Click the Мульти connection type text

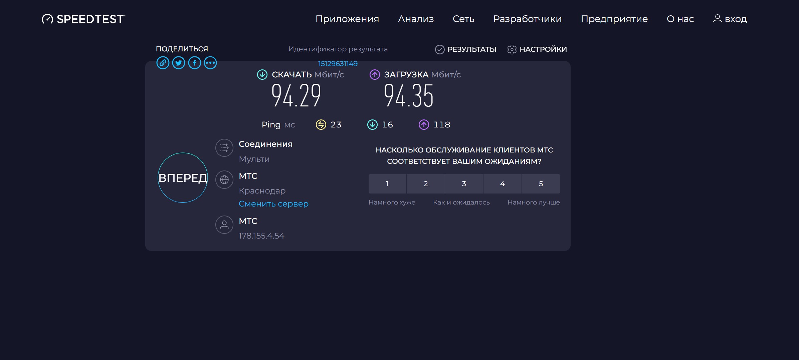[254, 159]
